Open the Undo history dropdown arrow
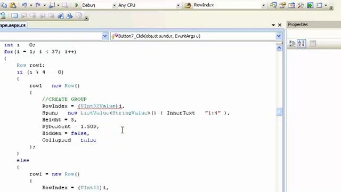The height and width of the screenshot is (192, 341). 31,5
